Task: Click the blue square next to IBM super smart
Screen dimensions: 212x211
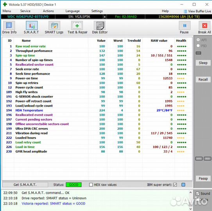Action: coord(183,185)
